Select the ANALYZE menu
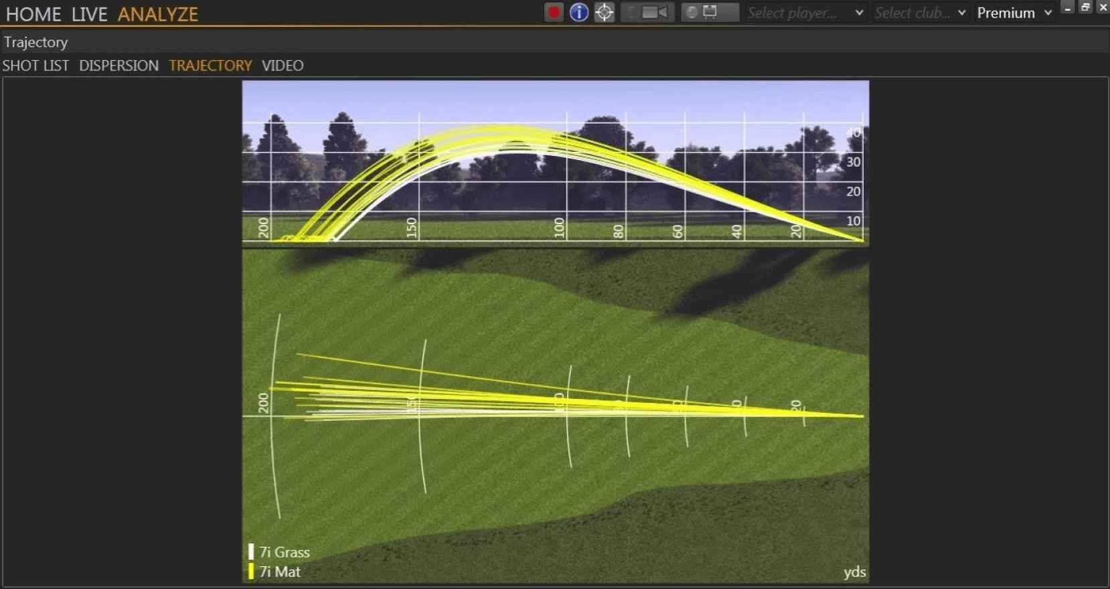This screenshot has height=589, width=1110. [x=158, y=14]
